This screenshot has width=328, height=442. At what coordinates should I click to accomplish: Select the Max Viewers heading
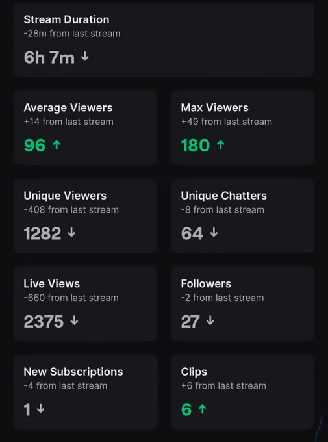click(x=215, y=107)
